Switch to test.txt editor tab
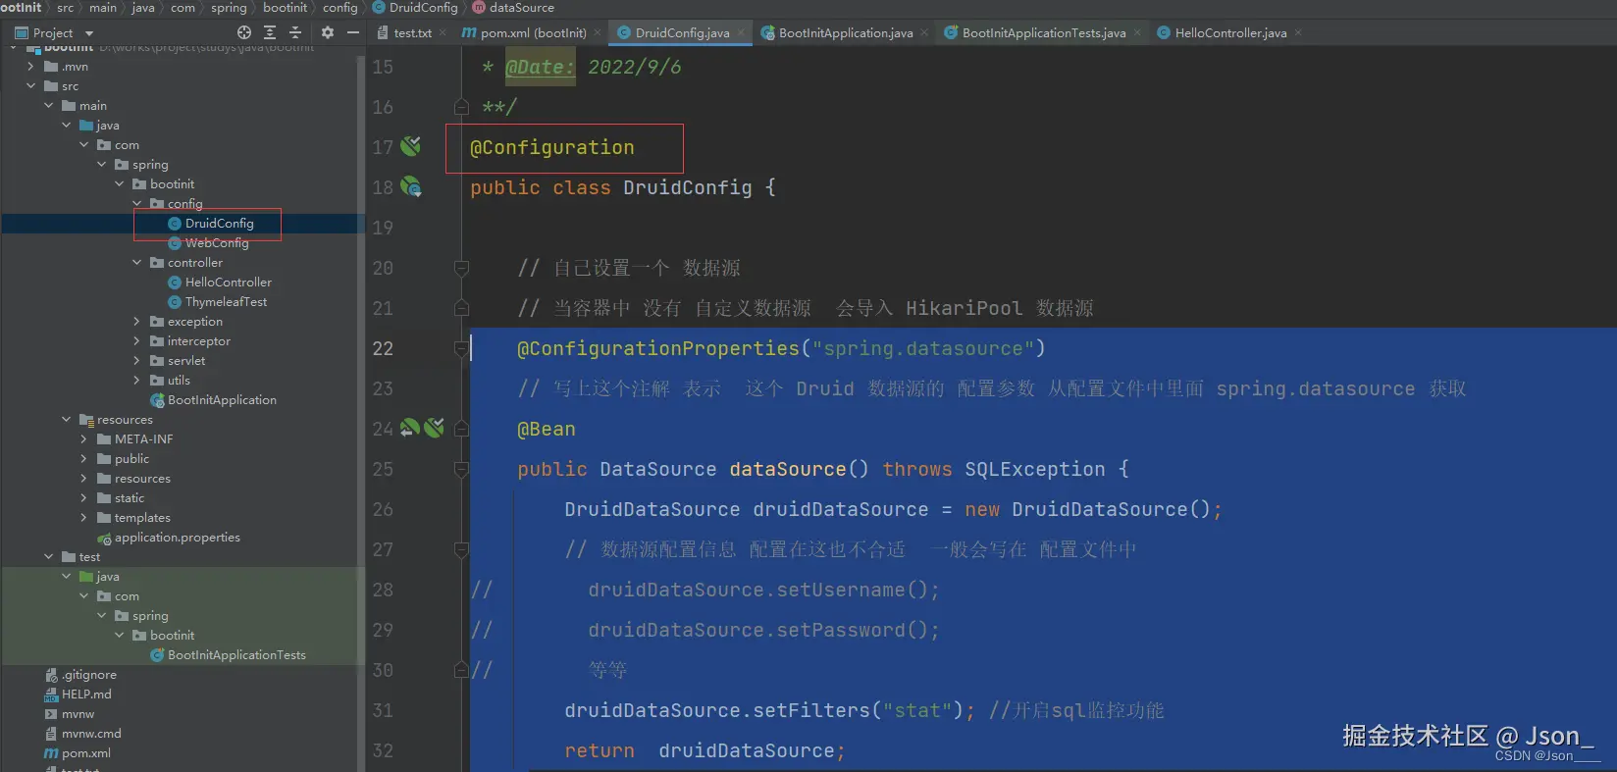Image resolution: width=1617 pixels, height=772 pixels. click(412, 33)
